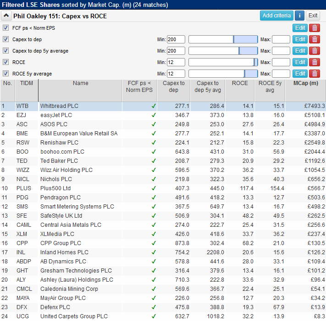Uncheck the FCF ps < Norm EPS filter
326x321 pixels.
point(6,28)
